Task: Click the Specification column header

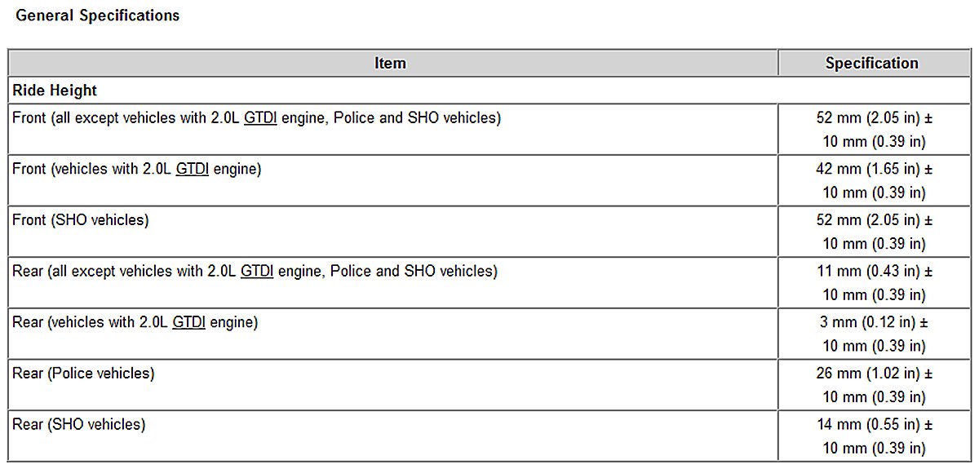Action: click(x=871, y=63)
